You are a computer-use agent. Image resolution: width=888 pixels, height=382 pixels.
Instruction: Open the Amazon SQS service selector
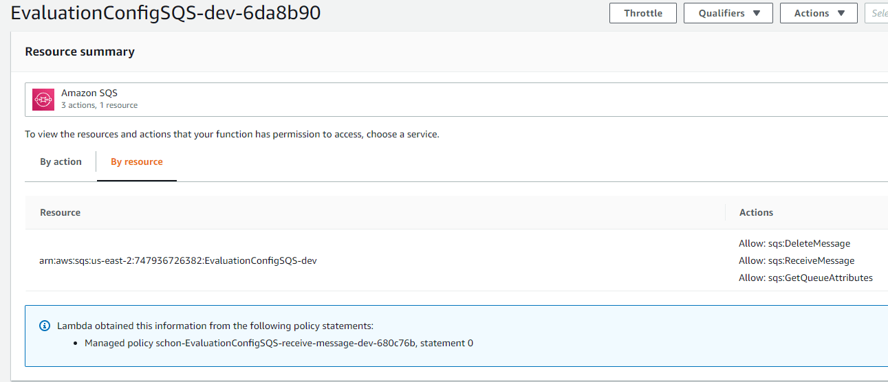(457, 100)
